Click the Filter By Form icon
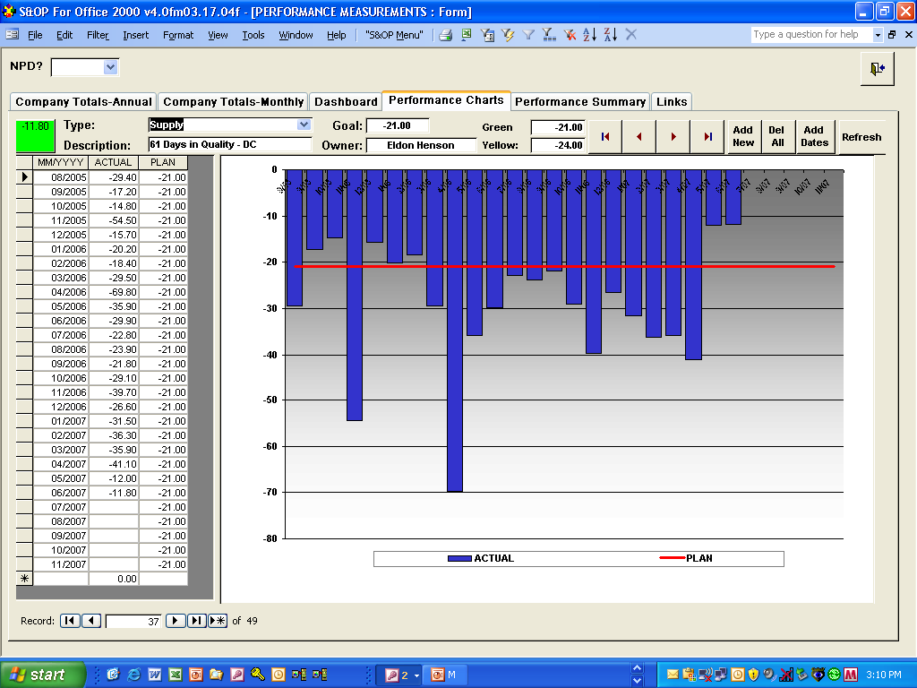This screenshot has width=917, height=688. (488, 35)
